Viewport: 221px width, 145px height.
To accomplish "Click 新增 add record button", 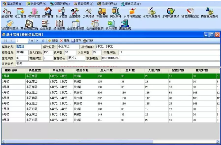I will 53,41.
